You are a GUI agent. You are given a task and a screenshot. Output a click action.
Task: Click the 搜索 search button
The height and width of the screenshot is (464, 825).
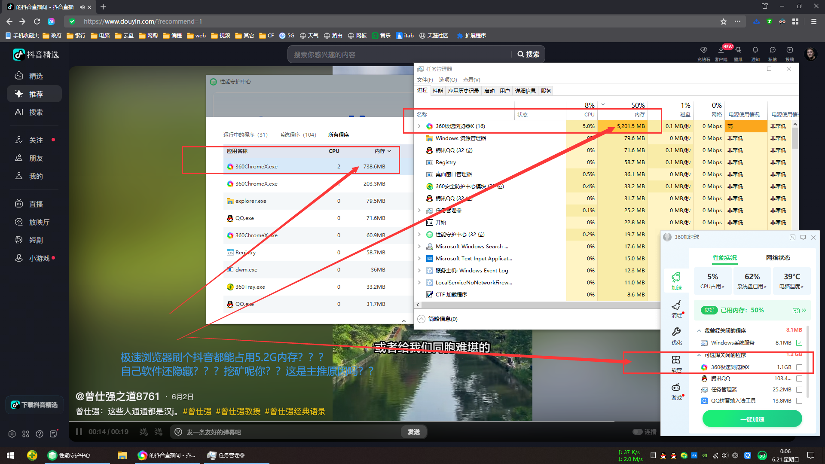529,55
